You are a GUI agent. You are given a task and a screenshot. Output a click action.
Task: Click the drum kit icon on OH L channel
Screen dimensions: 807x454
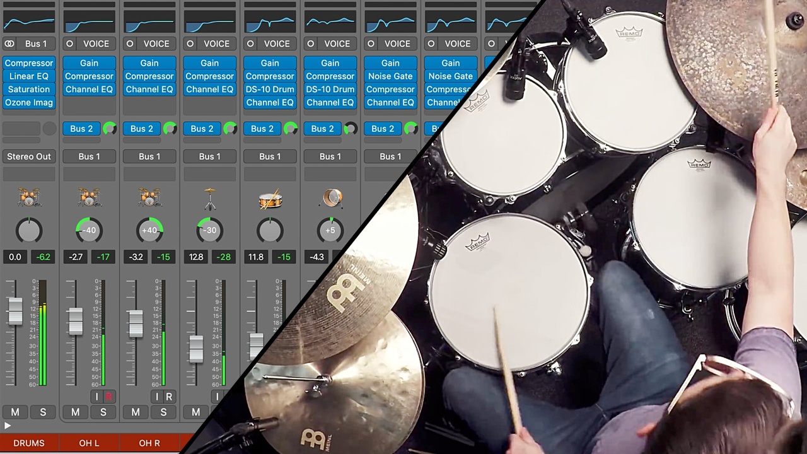pos(89,197)
